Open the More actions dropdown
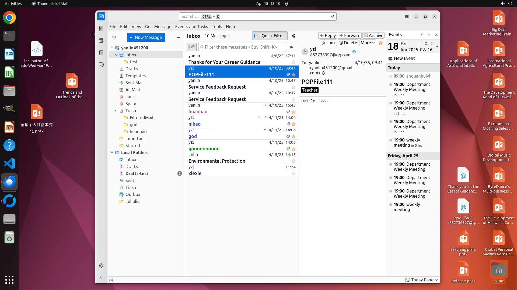The image size is (517, 290). point(368,43)
